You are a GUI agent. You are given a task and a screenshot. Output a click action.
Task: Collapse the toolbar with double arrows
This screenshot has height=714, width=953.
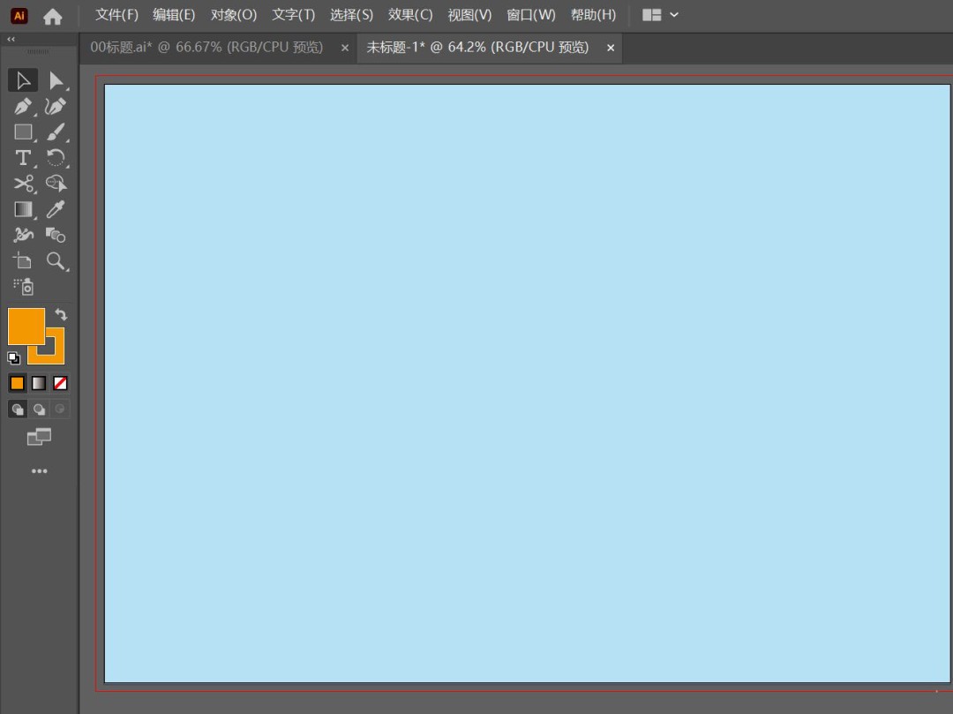click(x=11, y=40)
